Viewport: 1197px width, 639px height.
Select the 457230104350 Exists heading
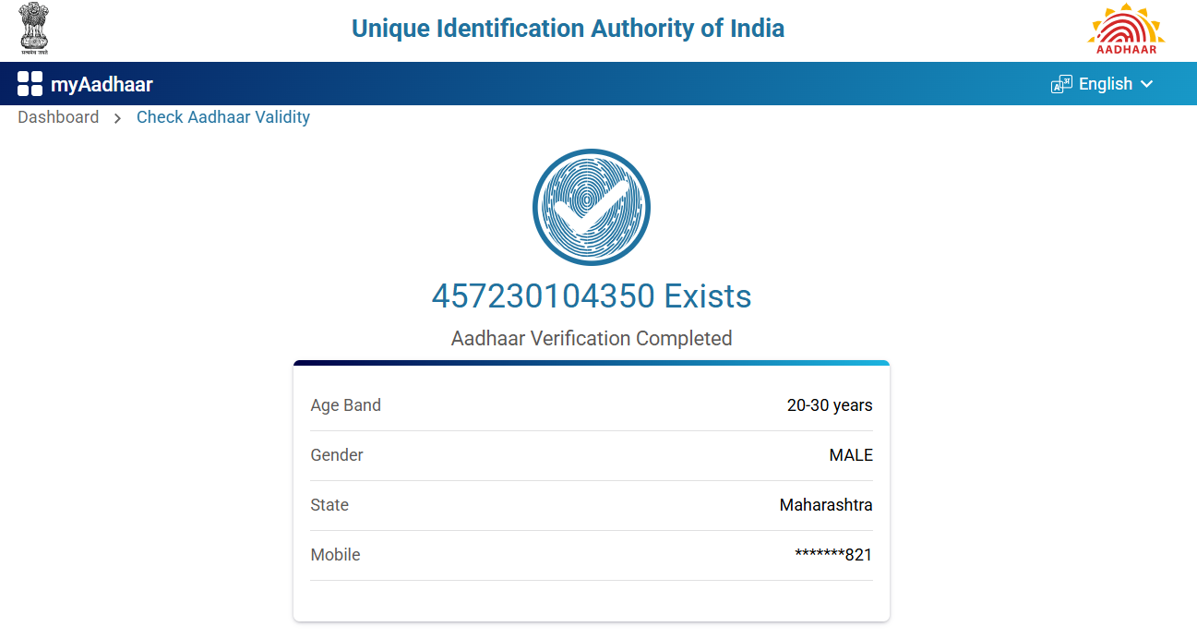tap(592, 296)
